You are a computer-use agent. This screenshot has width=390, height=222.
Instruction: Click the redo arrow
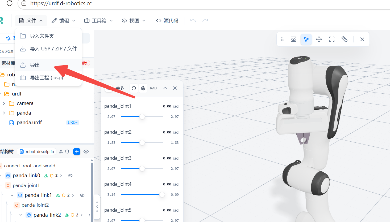click(205, 21)
